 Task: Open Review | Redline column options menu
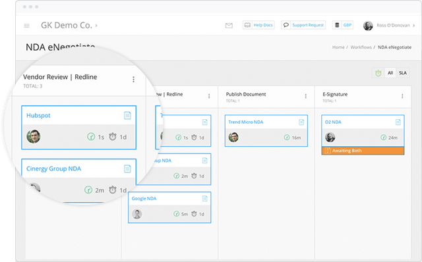[x=209, y=96]
